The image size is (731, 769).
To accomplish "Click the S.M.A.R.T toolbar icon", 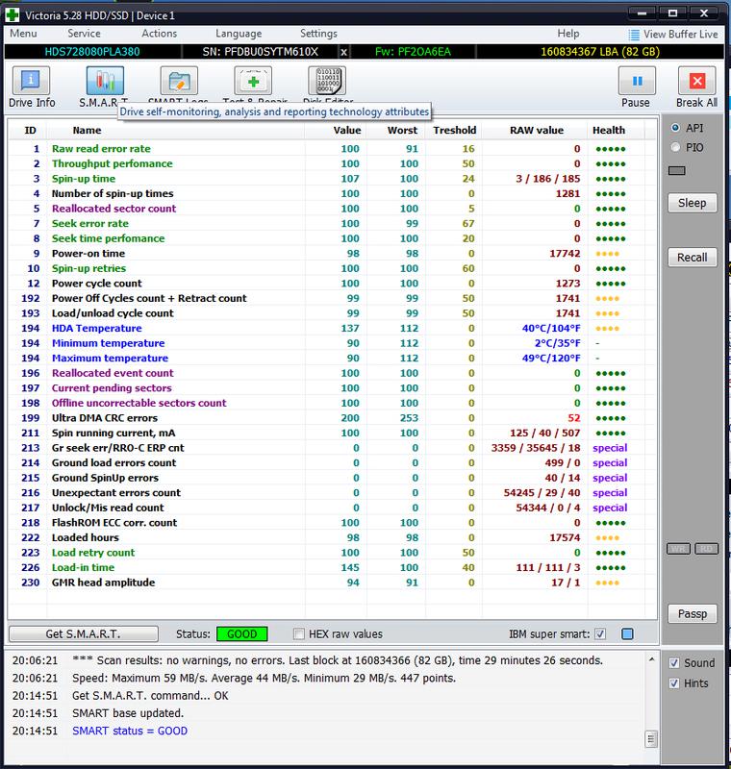I will pyautogui.click(x=104, y=81).
